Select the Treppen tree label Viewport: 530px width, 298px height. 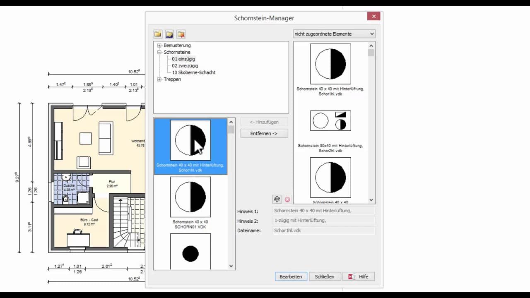(x=172, y=79)
